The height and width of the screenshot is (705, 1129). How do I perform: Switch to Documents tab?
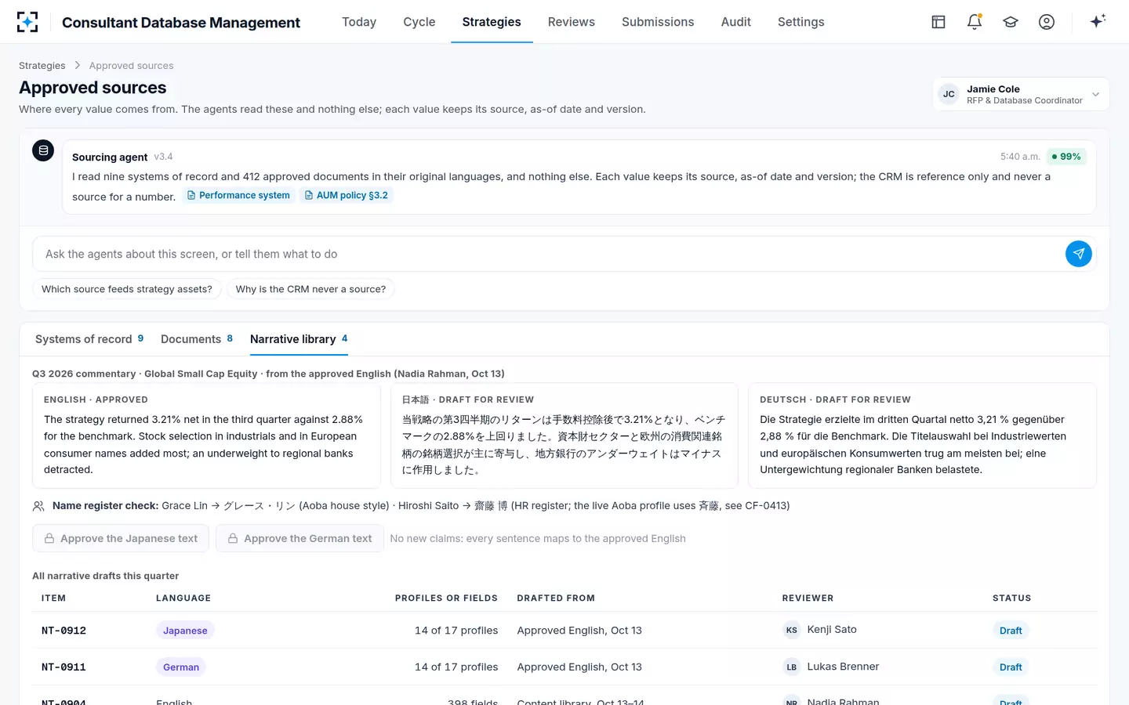pos(197,339)
